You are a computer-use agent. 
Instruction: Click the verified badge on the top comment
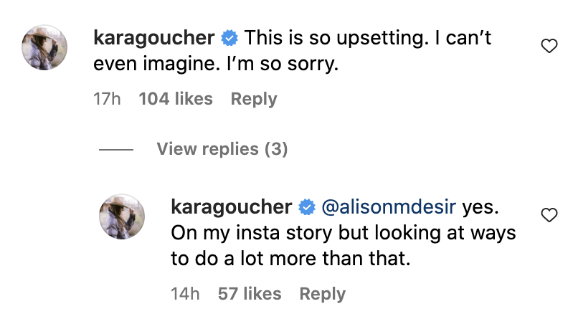pos(229,37)
